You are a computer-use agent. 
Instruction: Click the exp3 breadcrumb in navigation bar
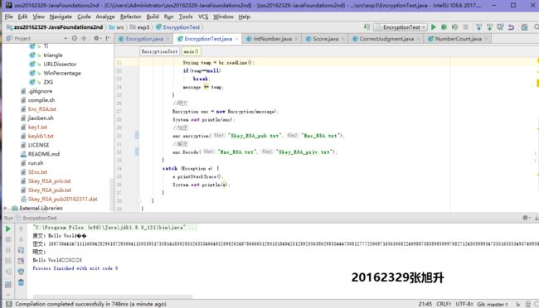(x=140, y=27)
